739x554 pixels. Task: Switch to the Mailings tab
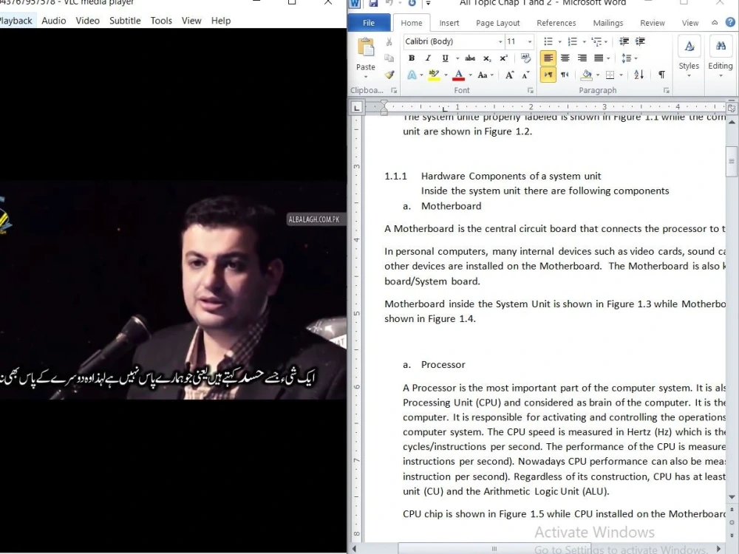(608, 23)
